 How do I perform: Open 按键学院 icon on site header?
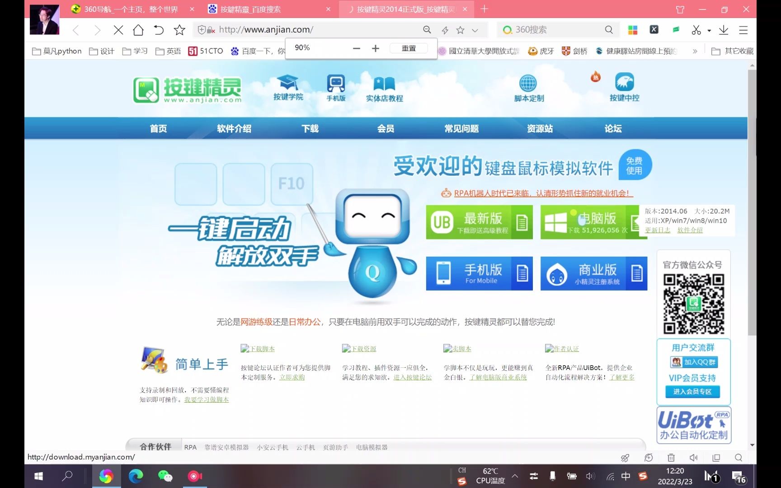[288, 88]
